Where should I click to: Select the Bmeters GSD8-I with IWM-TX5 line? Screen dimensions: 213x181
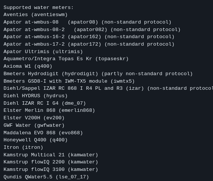(x=69, y=81)
